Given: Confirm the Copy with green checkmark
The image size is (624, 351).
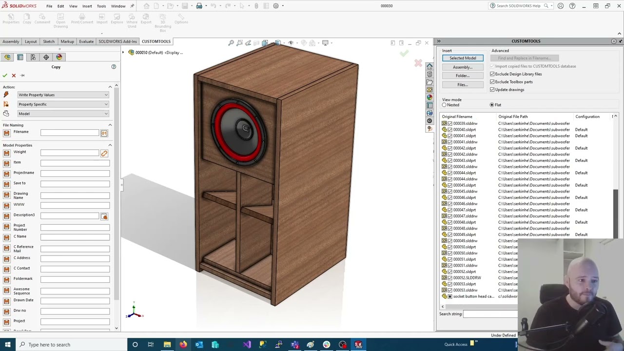Looking at the screenshot, I should coord(5,76).
